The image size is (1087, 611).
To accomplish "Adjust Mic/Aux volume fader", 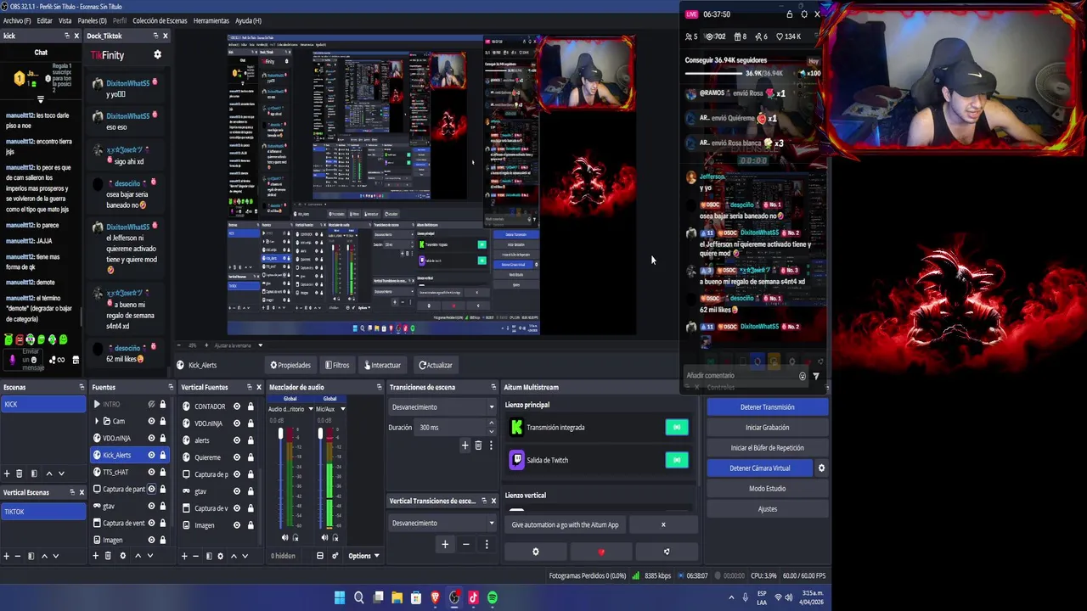I will [x=320, y=434].
